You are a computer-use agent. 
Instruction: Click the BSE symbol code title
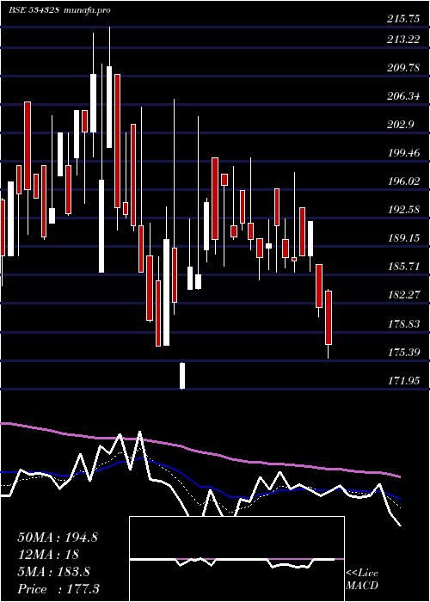point(34,10)
